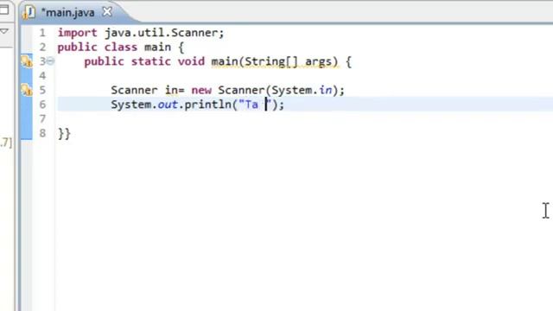Image resolution: width=553 pixels, height=311 pixels.
Task: Click 'static' keyword on line 3
Action: coord(151,61)
